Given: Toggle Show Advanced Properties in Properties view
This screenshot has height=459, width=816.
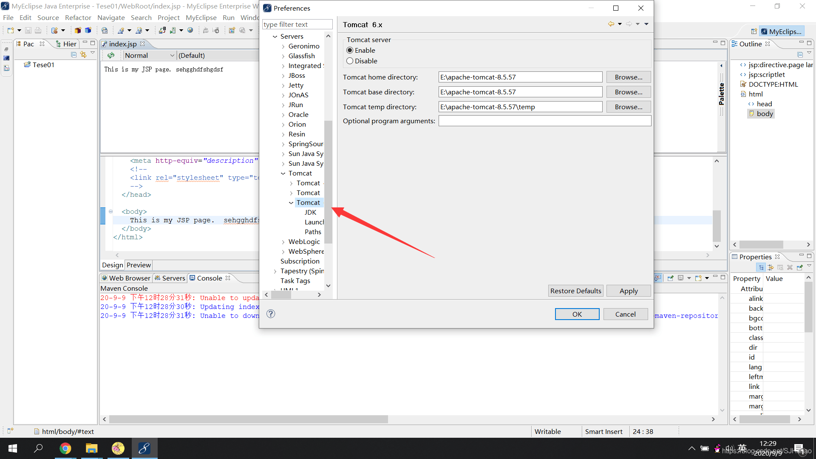Looking at the screenshot, I should click(771, 267).
